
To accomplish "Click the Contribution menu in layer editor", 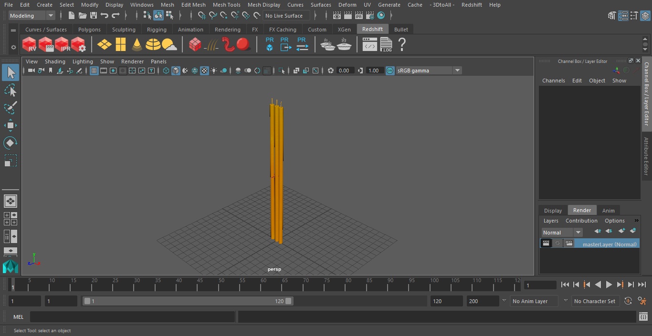I will pyautogui.click(x=581, y=221).
